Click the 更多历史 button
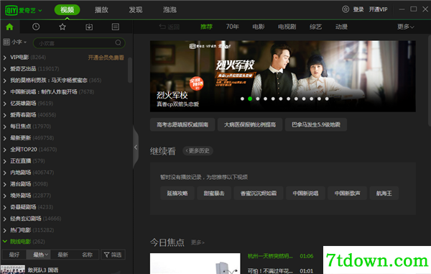This screenshot has height=274, width=431. click(x=198, y=151)
